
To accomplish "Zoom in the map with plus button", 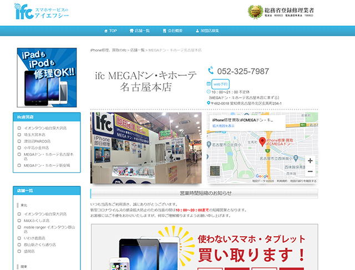I will [310, 161].
